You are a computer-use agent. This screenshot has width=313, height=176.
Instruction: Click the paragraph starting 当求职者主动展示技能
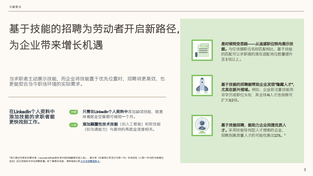click(87, 81)
